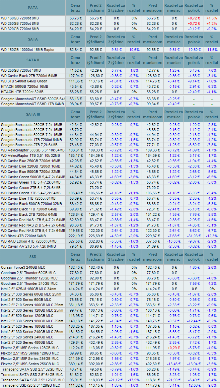
Task: Click the -17,9% two-week change value
Action: (x=134, y=380)
